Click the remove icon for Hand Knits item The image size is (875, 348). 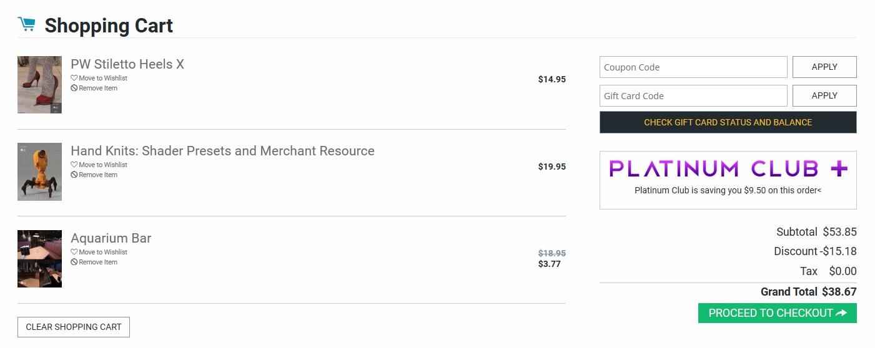pyautogui.click(x=74, y=175)
